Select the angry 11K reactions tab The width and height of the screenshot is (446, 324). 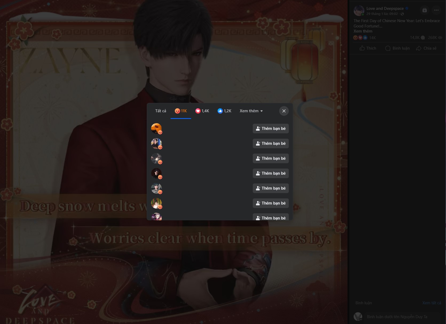point(181,111)
